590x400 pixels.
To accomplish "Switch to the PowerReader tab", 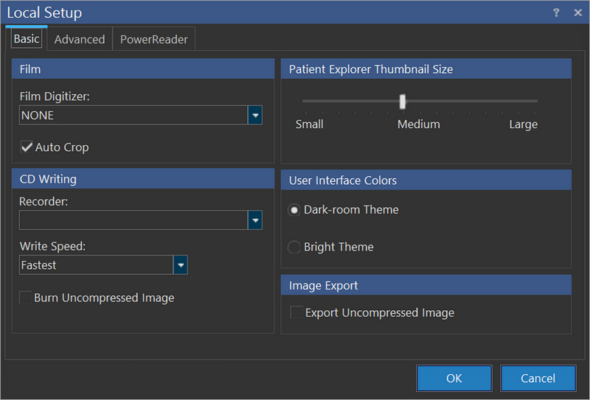I will coord(153,40).
